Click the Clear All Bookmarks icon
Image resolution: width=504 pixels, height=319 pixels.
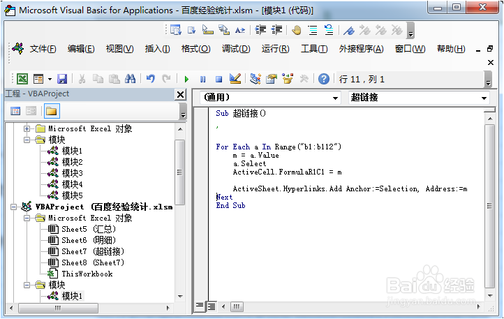click(x=397, y=30)
